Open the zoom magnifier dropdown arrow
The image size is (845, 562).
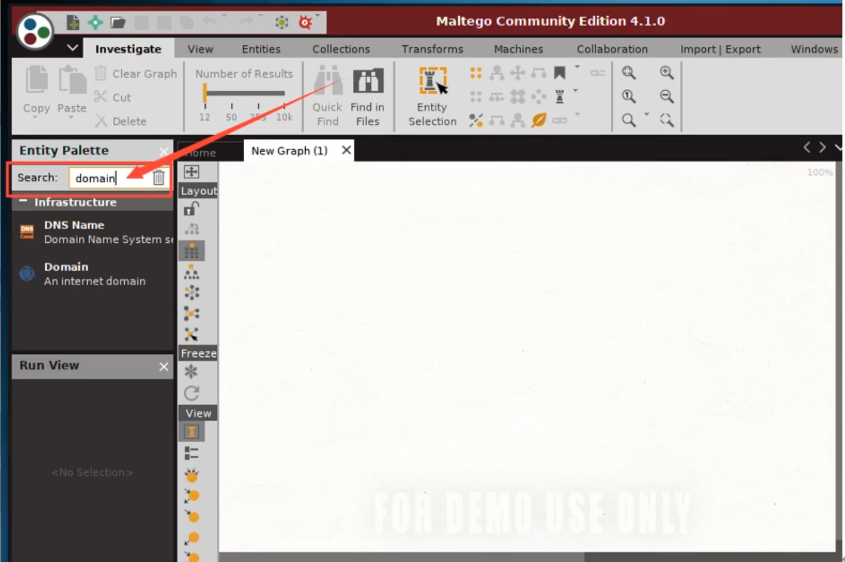(646, 114)
